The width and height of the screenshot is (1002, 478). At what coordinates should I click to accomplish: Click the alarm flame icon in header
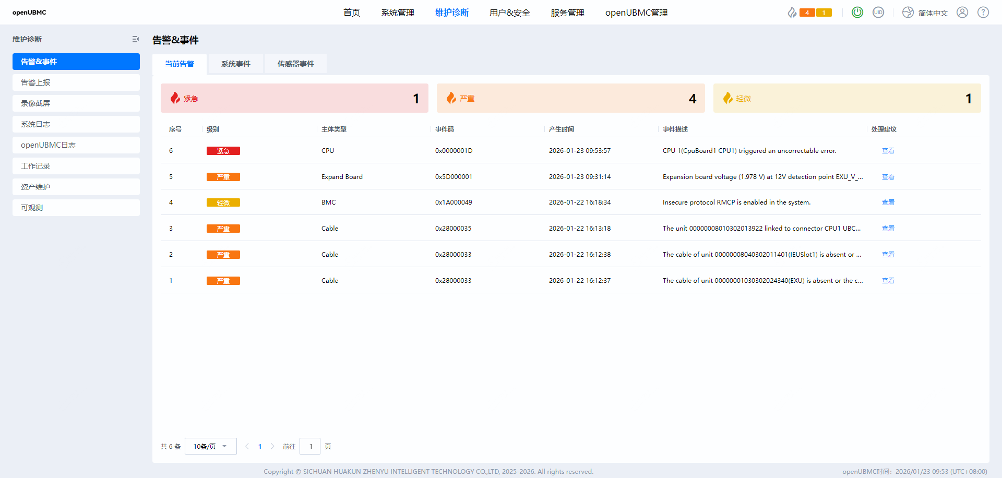pyautogui.click(x=792, y=13)
